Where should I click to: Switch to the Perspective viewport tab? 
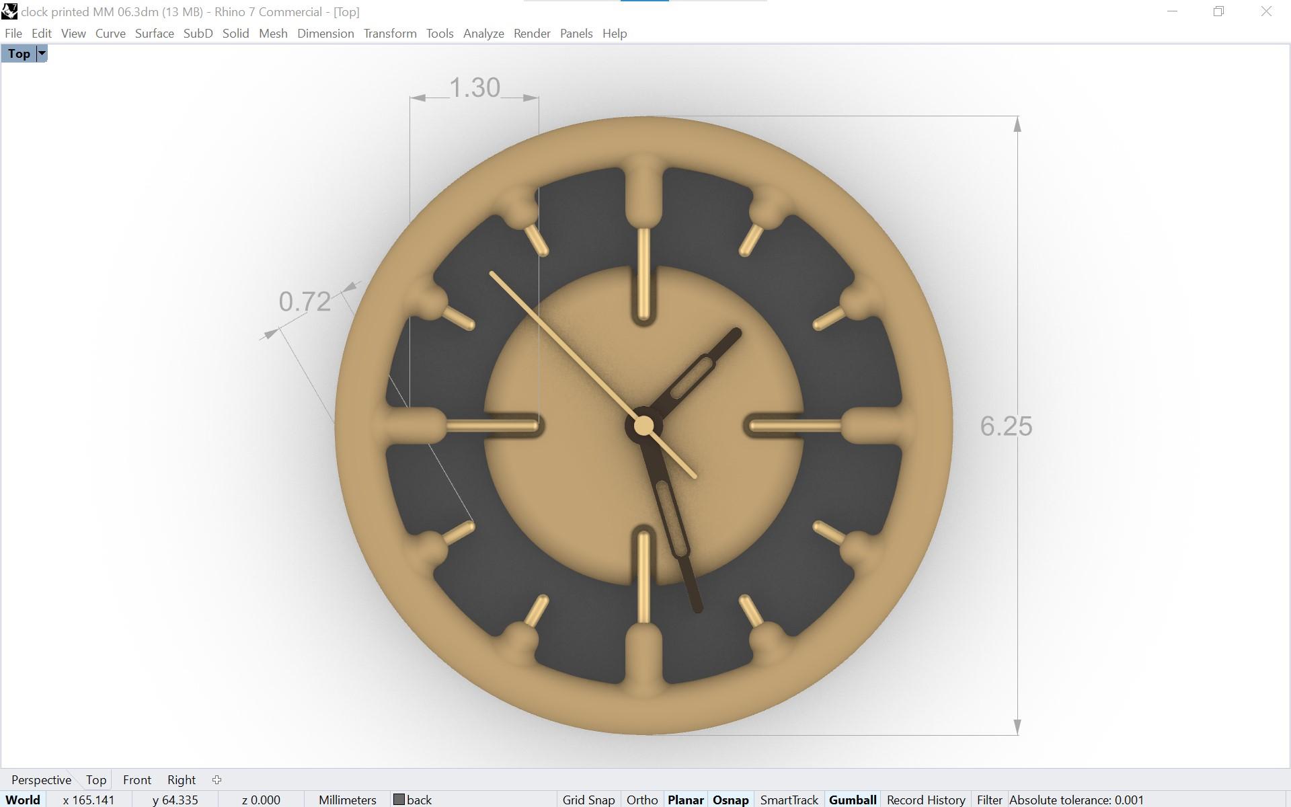(41, 780)
